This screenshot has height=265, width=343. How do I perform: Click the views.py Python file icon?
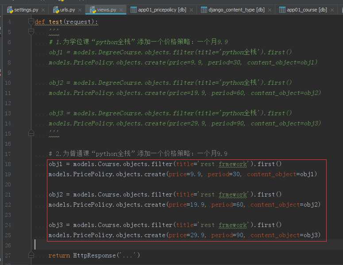click(93, 10)
